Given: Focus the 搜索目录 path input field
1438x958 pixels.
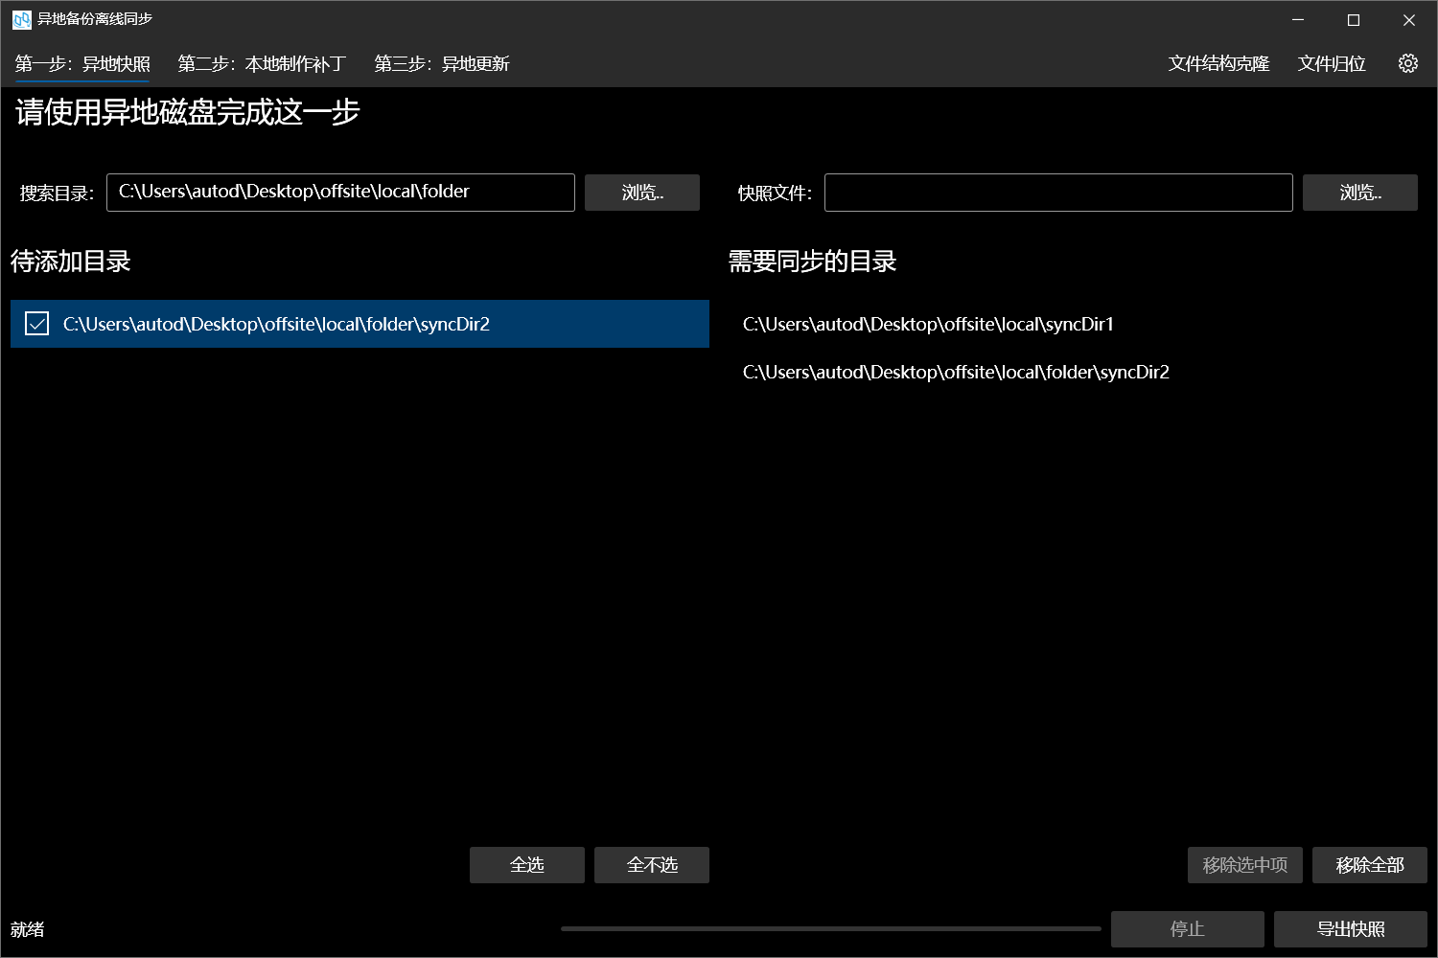Looking at the screenshot, I should click(x=340, y=193).
